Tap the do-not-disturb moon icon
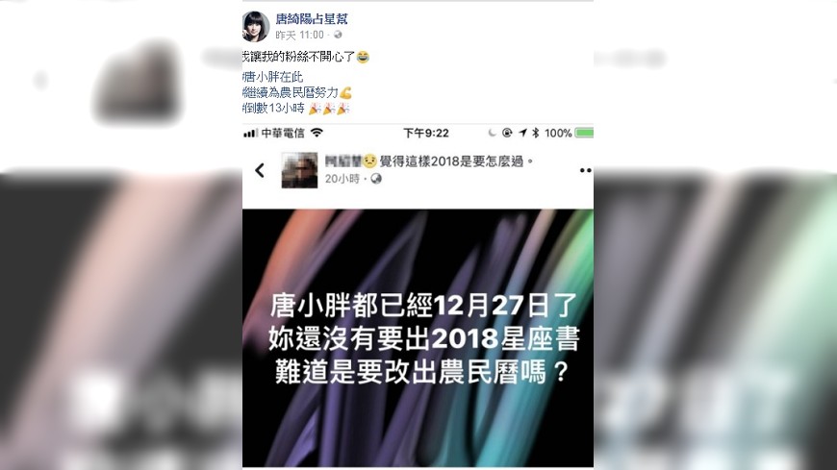Viewport: 837px width, 470px height. tap(493, 133)
